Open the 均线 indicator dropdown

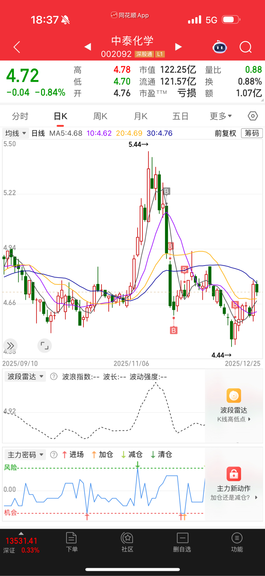pyautogui.click(x=16, y=133)
